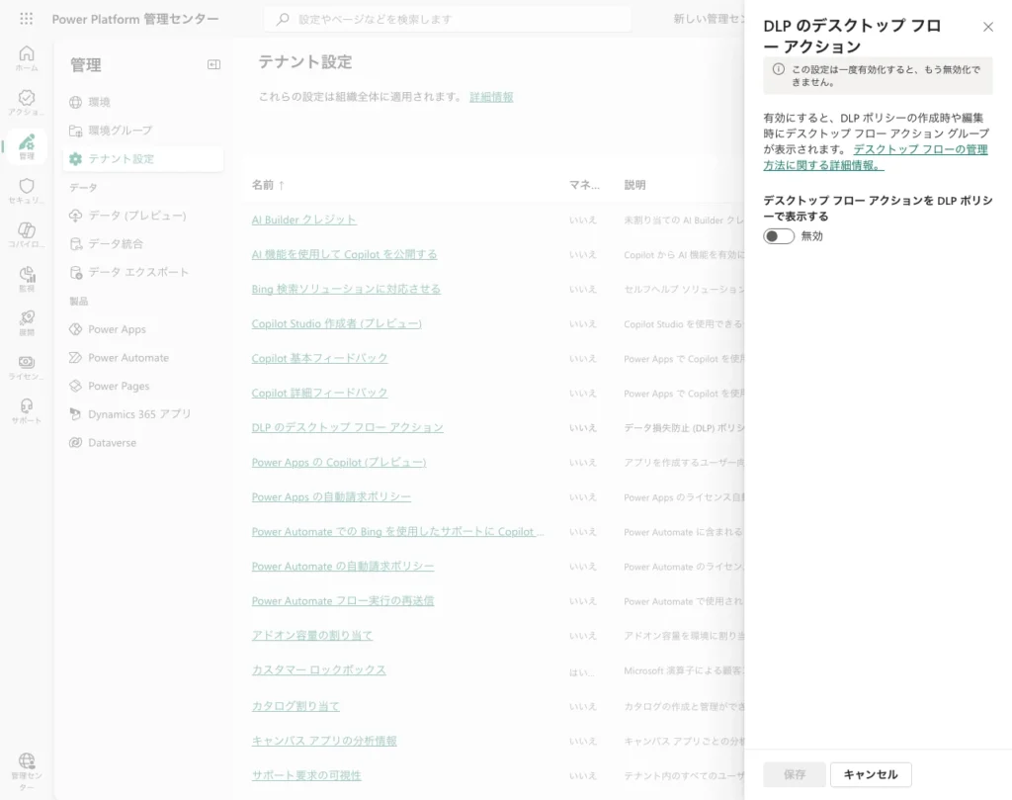
Task: Select the 管理 rail icon
Action: (27, 146)
